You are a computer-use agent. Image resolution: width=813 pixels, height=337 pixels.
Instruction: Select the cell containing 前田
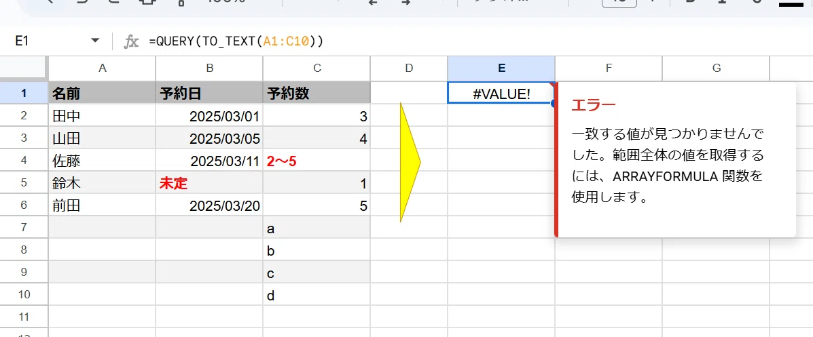102,205
